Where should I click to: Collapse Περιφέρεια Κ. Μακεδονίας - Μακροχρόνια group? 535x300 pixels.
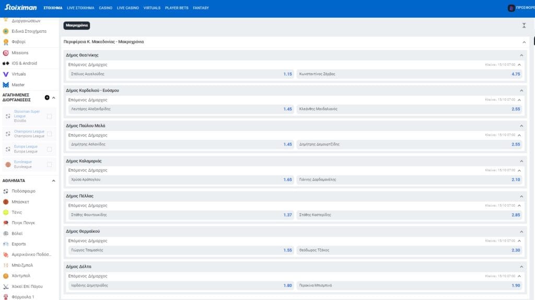[524, 42]
